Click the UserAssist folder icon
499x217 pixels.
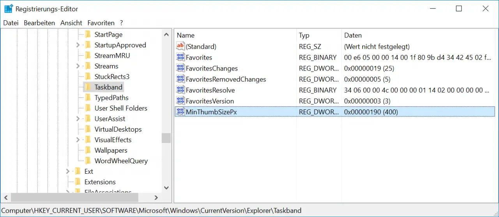88,119
